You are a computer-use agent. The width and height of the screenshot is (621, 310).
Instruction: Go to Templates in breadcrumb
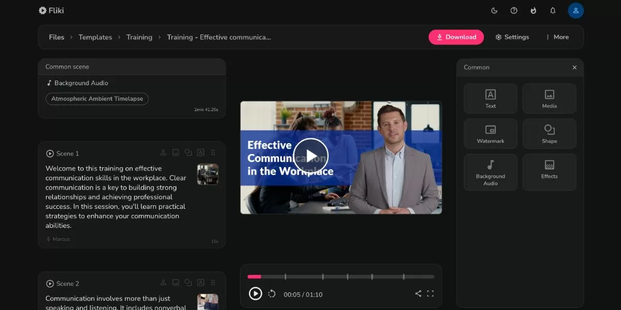95,37
